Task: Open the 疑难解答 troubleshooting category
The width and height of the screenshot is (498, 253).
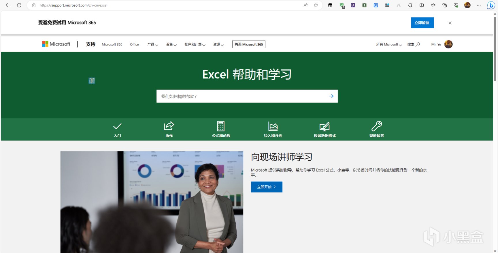Action: coord(377,130)
